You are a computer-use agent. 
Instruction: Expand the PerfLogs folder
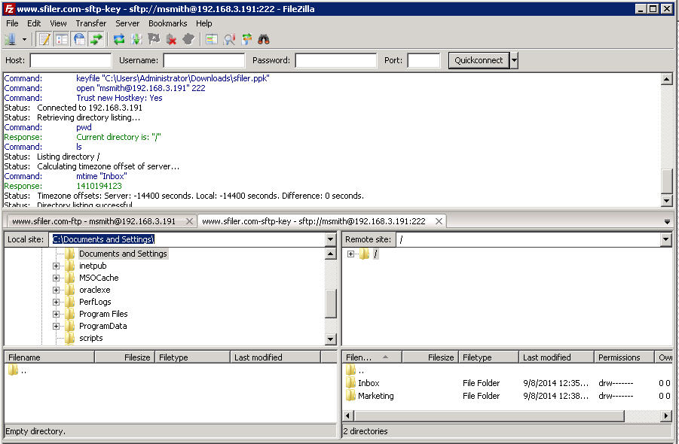(x=56, y=303)
